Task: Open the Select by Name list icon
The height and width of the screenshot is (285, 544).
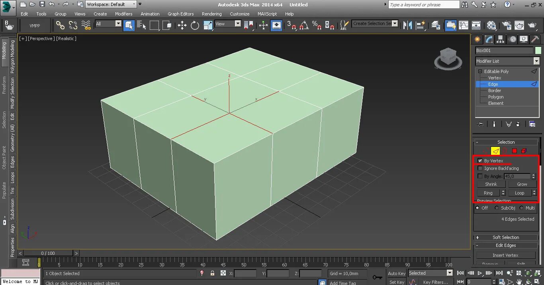Action: pos(141,25)
